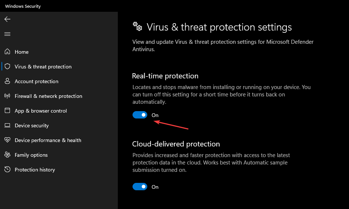
Task: Click the Protection history clock icon
Action: (x=7, y=170)
